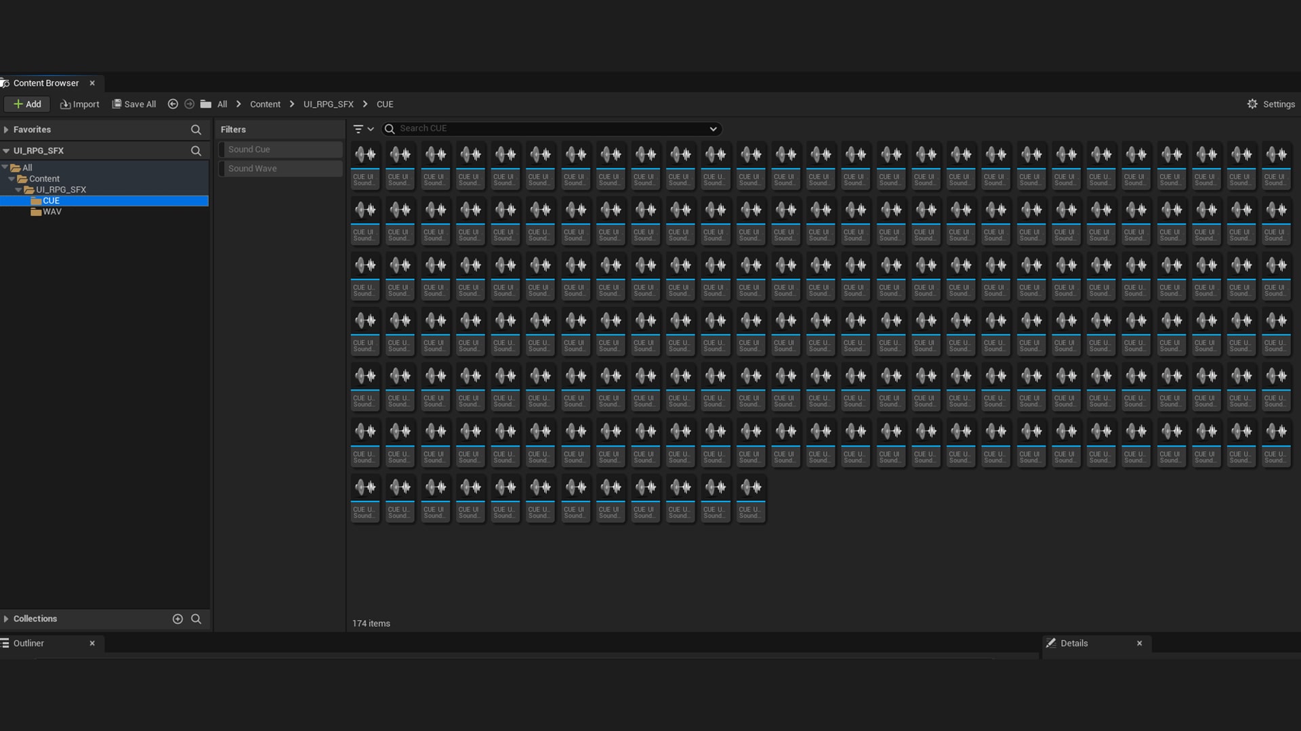The image size is (1301, 731).
Task: Switch to the Details tab
Action: [x=1074, y=643]
